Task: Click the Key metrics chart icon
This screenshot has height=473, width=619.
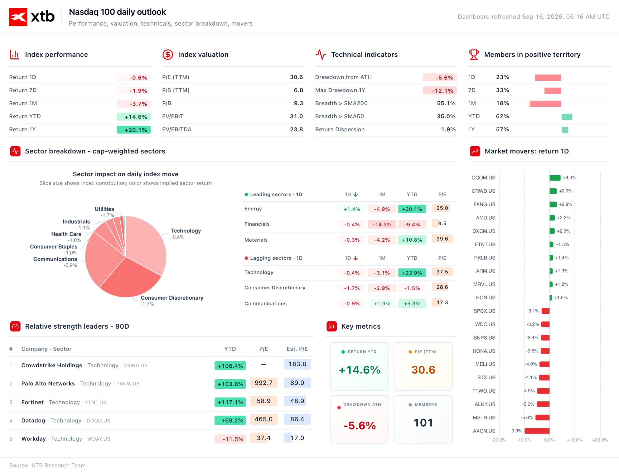Action: coord(332,327)
